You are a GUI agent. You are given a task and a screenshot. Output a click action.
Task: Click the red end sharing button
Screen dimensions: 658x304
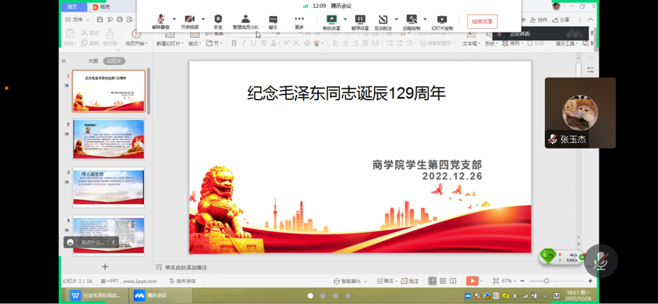pos(482,22)
